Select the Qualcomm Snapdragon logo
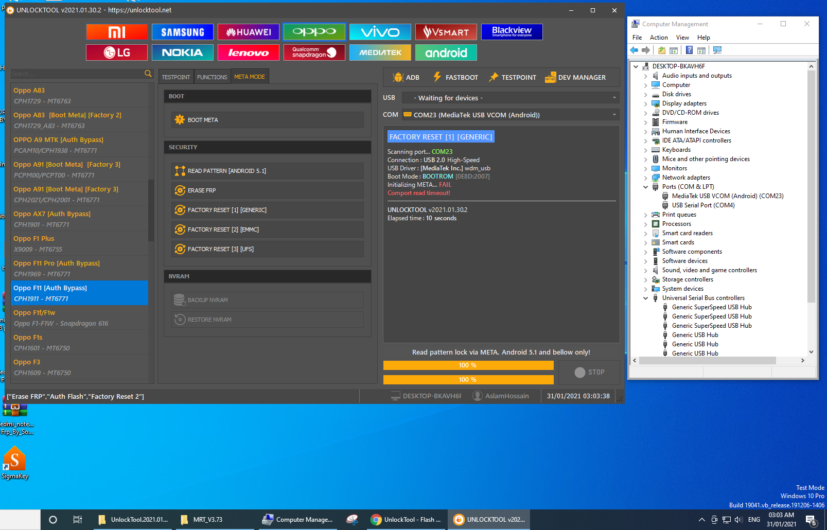827x530 pixels. click(314, 52)
